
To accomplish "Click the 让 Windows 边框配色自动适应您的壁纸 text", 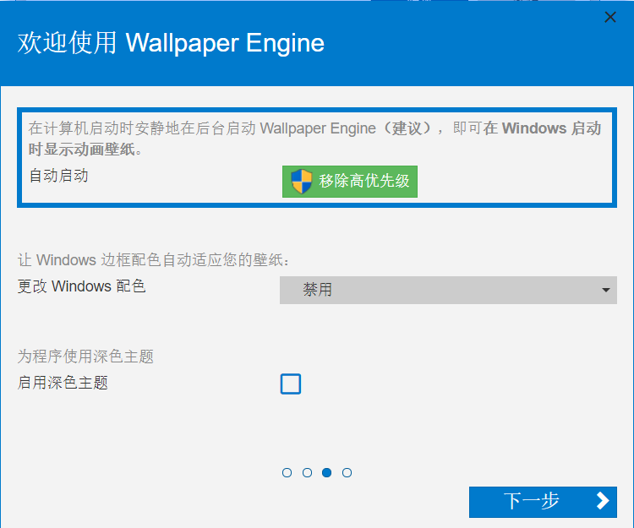I will pos(154,259).
